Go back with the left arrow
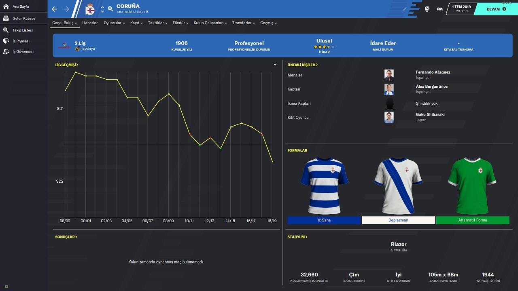518x291 pixels. [x=55, y=9]
